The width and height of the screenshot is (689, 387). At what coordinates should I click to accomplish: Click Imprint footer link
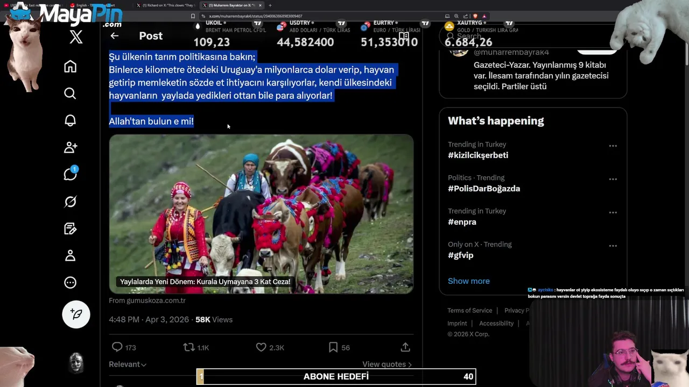(x=457, y=323)
